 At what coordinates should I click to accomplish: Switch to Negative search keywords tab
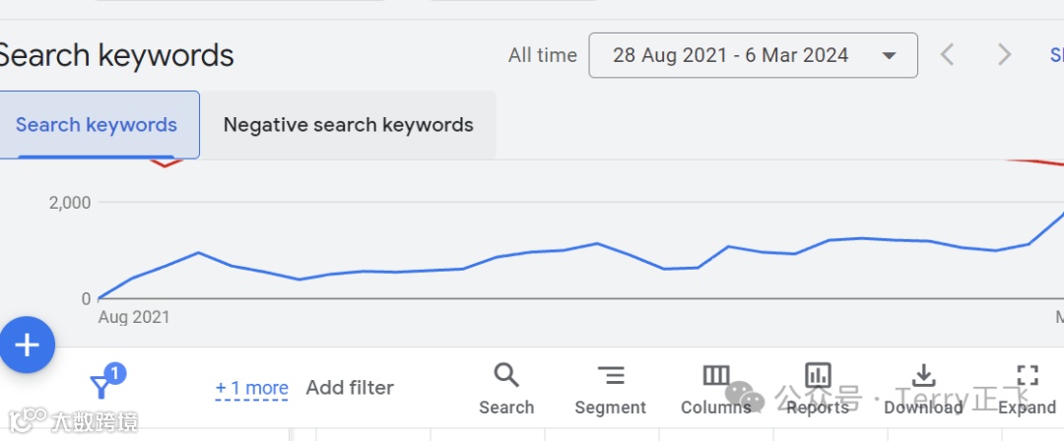click(x=348, y=125)
